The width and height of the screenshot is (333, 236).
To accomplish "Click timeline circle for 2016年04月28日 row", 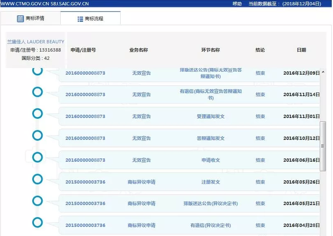I will pos(38,223).
